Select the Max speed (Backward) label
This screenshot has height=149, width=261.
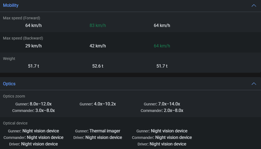point(23,38)
